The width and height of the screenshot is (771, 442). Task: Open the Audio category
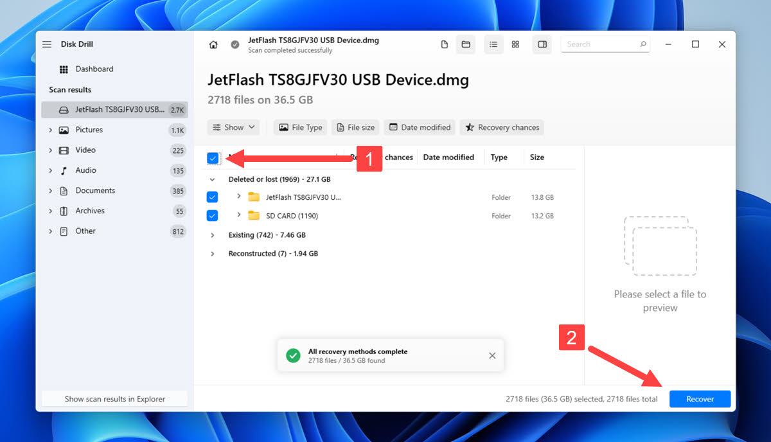click(85, 170)
